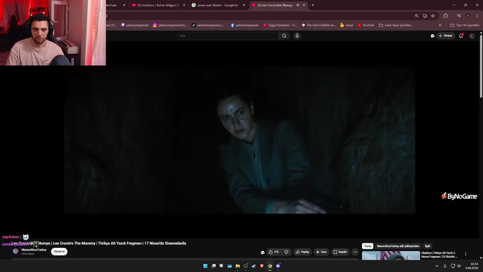Select the Tümü filter chip

368,246
